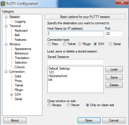
Task: Click the Saved Sessions name field
Action: click(x=76, y=62)
